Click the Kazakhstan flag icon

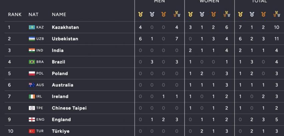point(32,27)
